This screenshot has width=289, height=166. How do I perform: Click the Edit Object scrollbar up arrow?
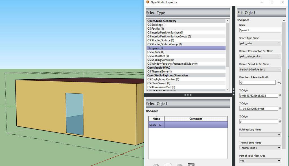tap(284, 21)
